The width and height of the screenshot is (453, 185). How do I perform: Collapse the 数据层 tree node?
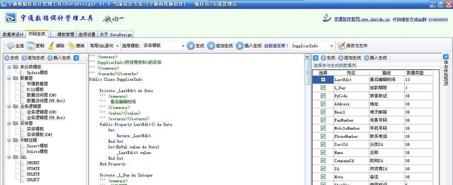click(x=9, y=78)
